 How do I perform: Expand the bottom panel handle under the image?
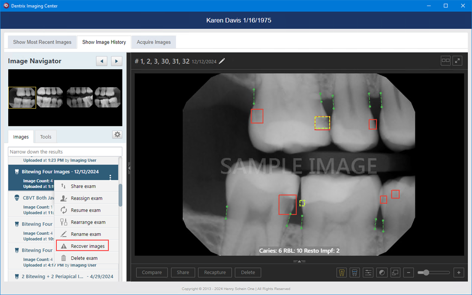tap(299, 261)
